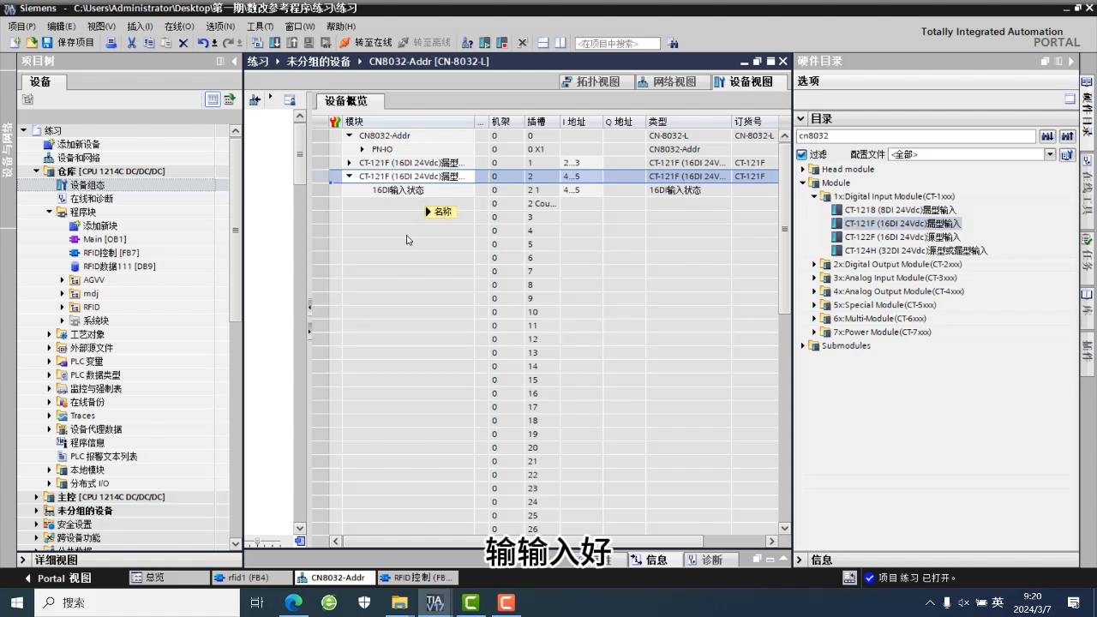
Task: Collapse the 目录 catalog section
Action: pos(800,119)
